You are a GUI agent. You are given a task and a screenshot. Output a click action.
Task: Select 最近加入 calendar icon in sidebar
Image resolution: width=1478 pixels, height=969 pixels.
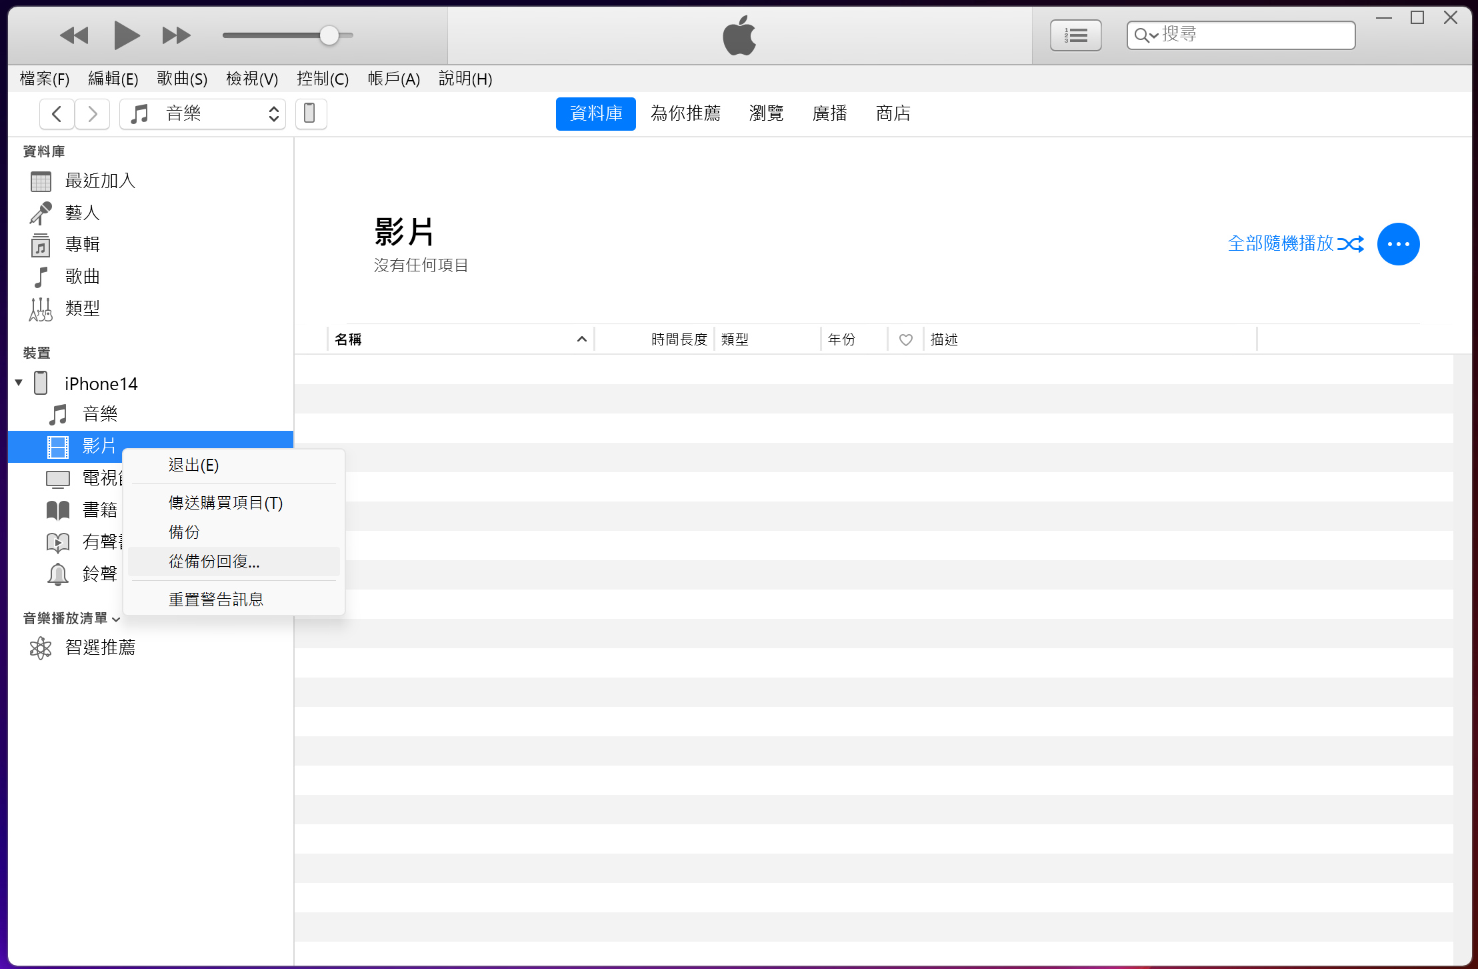pyautogui.click(x=41, y=181)
